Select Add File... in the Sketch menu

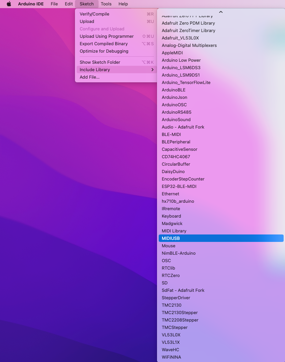tap(116, 77)
